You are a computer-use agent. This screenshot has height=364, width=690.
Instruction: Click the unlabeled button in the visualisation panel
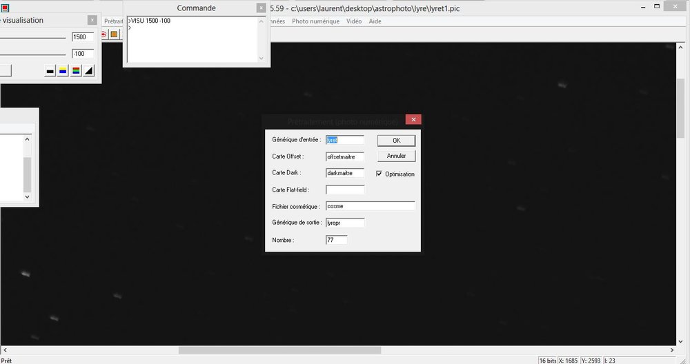pos(6,70)
